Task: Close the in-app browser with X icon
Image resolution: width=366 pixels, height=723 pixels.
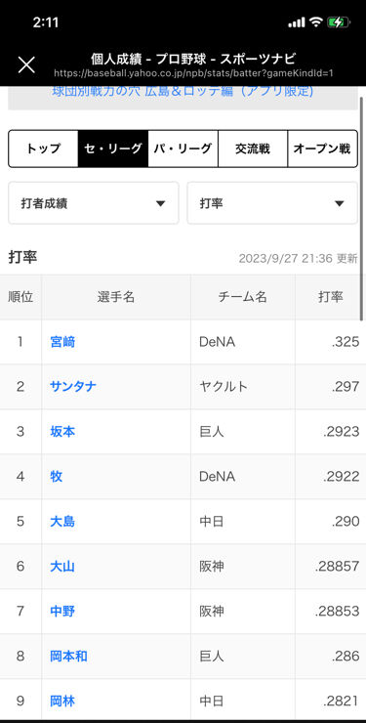Action: pos(26,65)
